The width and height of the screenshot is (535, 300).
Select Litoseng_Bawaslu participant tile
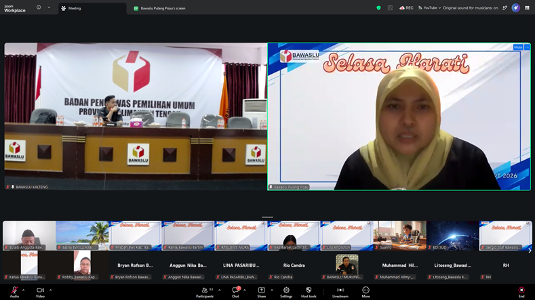coord(453,265)
